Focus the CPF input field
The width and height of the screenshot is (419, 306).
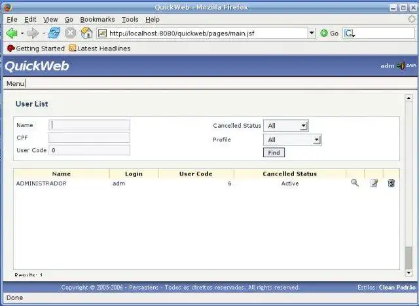tap(89, 138)
